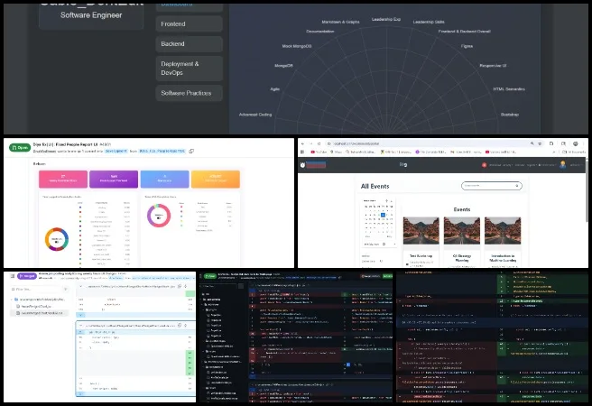Open the Test Workshop event thumbnail
The height and width of the screenshot is (406, 592).
(x=421, y=231)
